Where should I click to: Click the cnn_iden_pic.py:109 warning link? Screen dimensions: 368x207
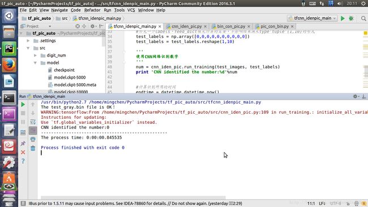coord(245,113)
